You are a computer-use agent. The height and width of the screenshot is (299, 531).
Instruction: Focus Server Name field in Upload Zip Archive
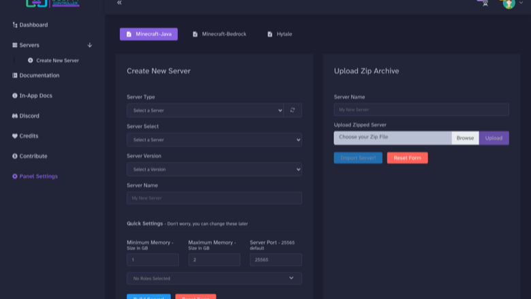pyautogui.click(x=421, y=110)
